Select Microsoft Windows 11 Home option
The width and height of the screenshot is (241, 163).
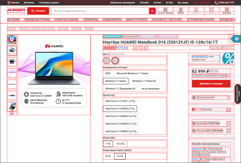click(132, 73)
